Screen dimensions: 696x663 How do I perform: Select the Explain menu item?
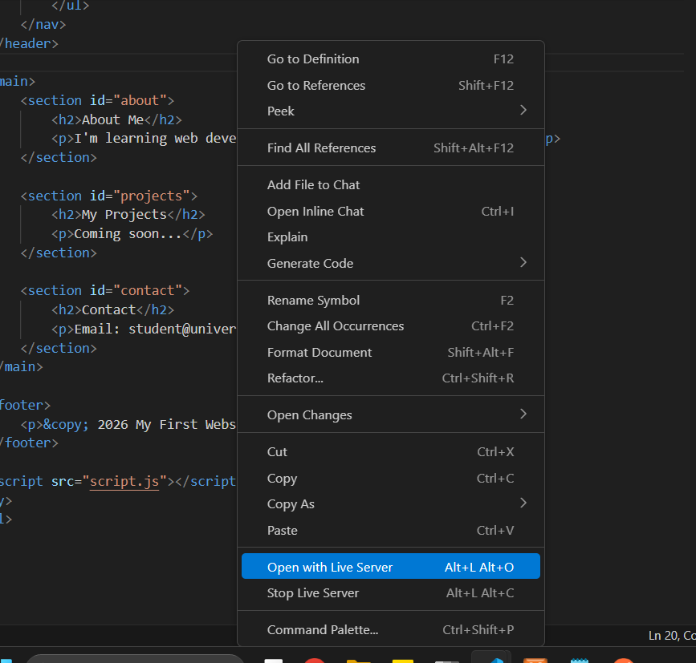tap(287, 237)
